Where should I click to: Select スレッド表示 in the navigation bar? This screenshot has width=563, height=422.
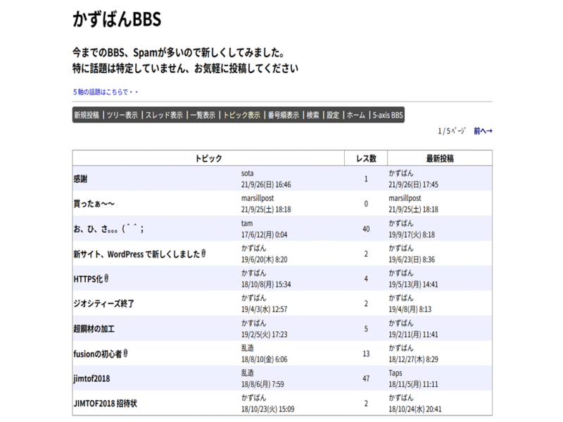click(x=164, y=115)
